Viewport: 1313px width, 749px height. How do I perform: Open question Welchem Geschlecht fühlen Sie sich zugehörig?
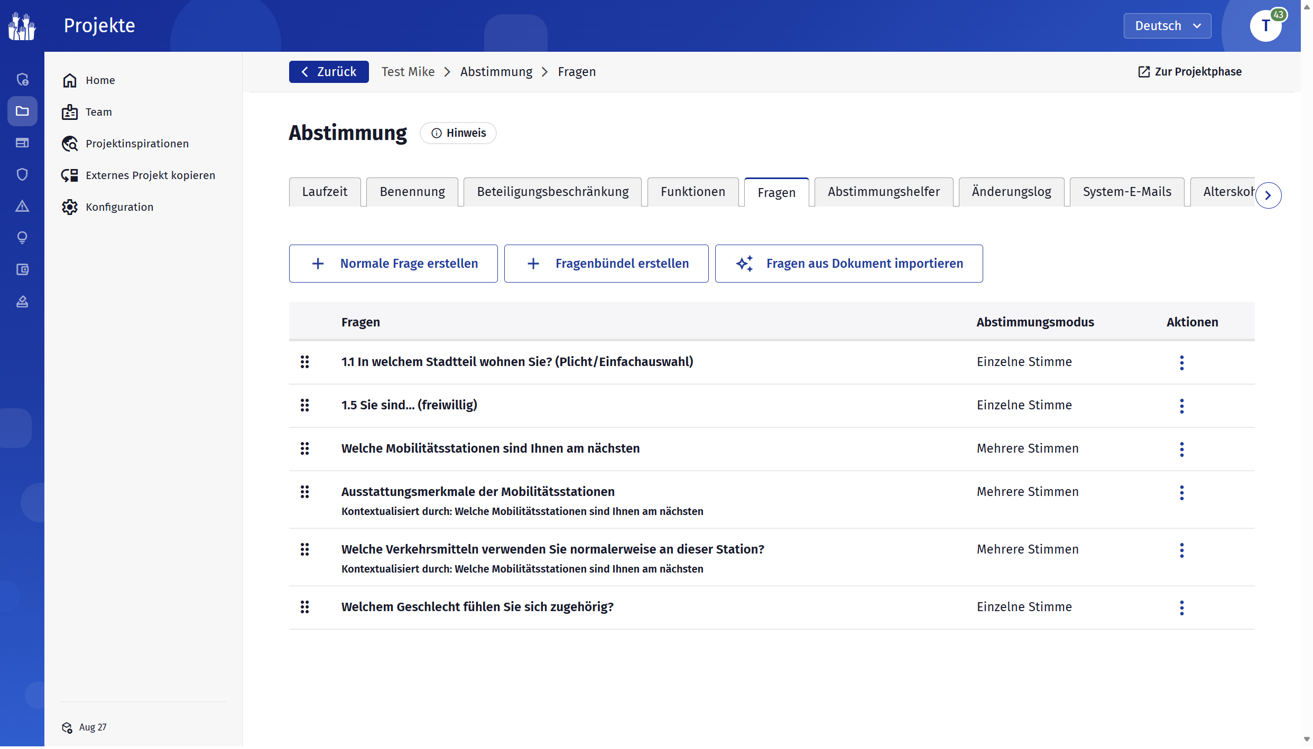coord(477,607)
